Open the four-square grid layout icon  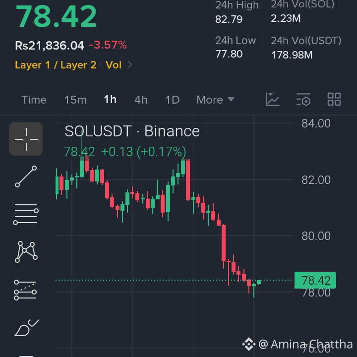point(334,99)
